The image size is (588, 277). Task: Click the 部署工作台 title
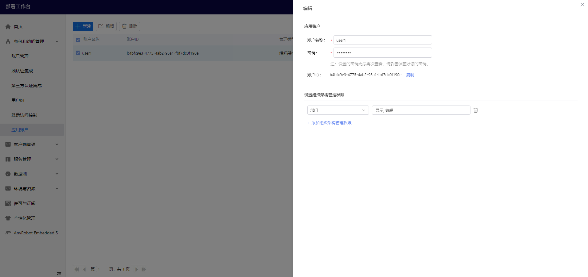tap(18, 6)
